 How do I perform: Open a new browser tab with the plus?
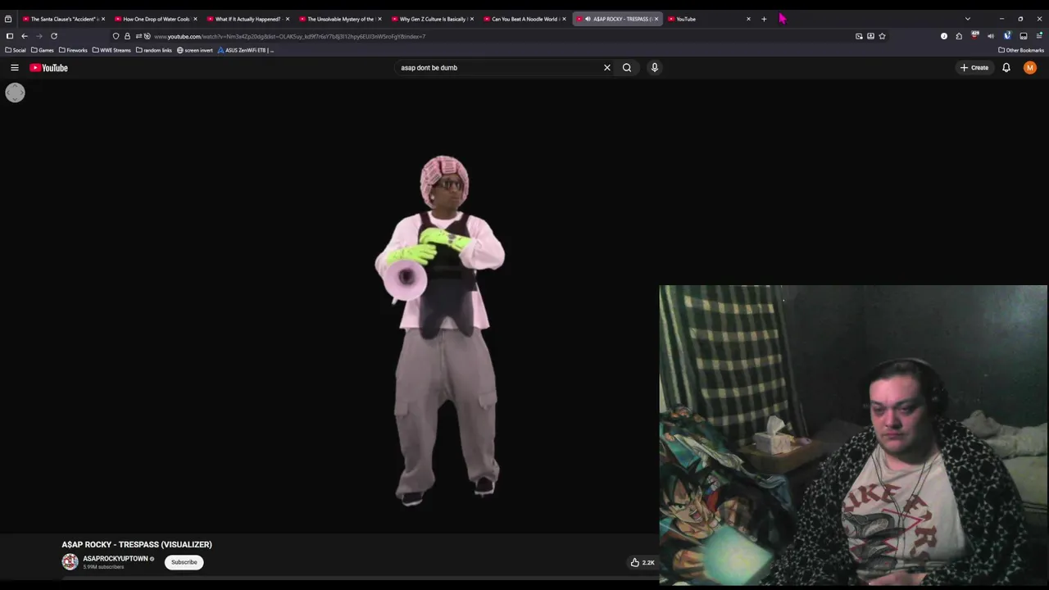764,19
